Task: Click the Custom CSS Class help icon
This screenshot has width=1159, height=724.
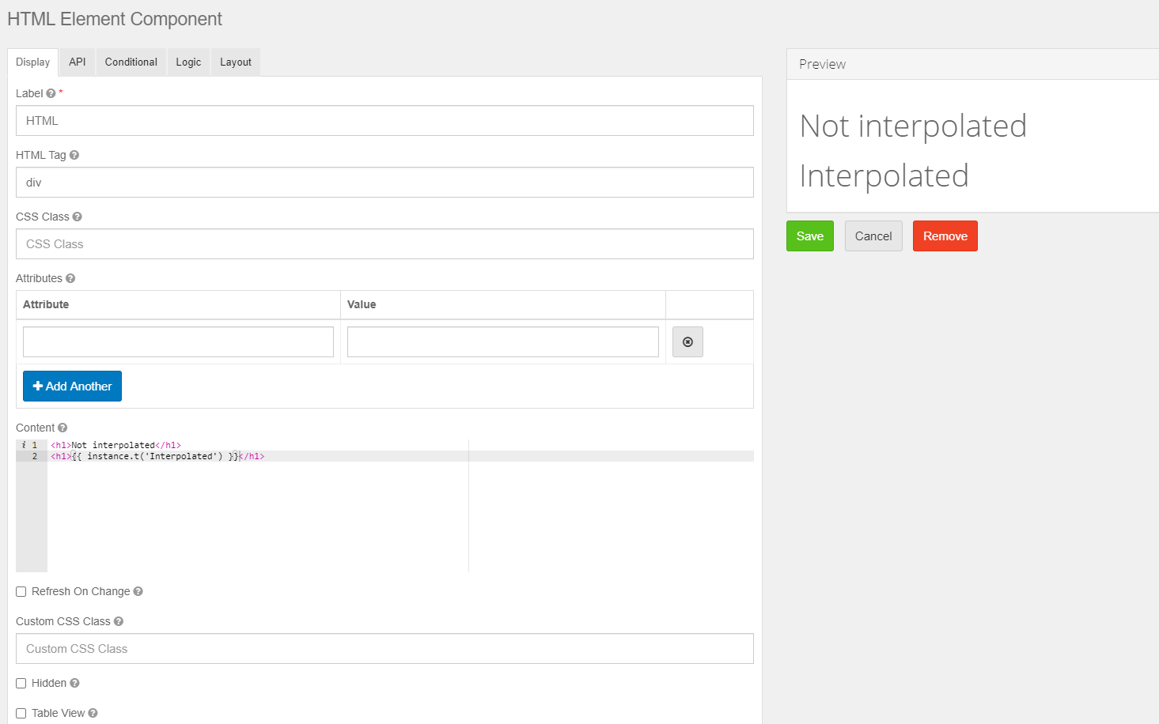Action: point(118,620)
